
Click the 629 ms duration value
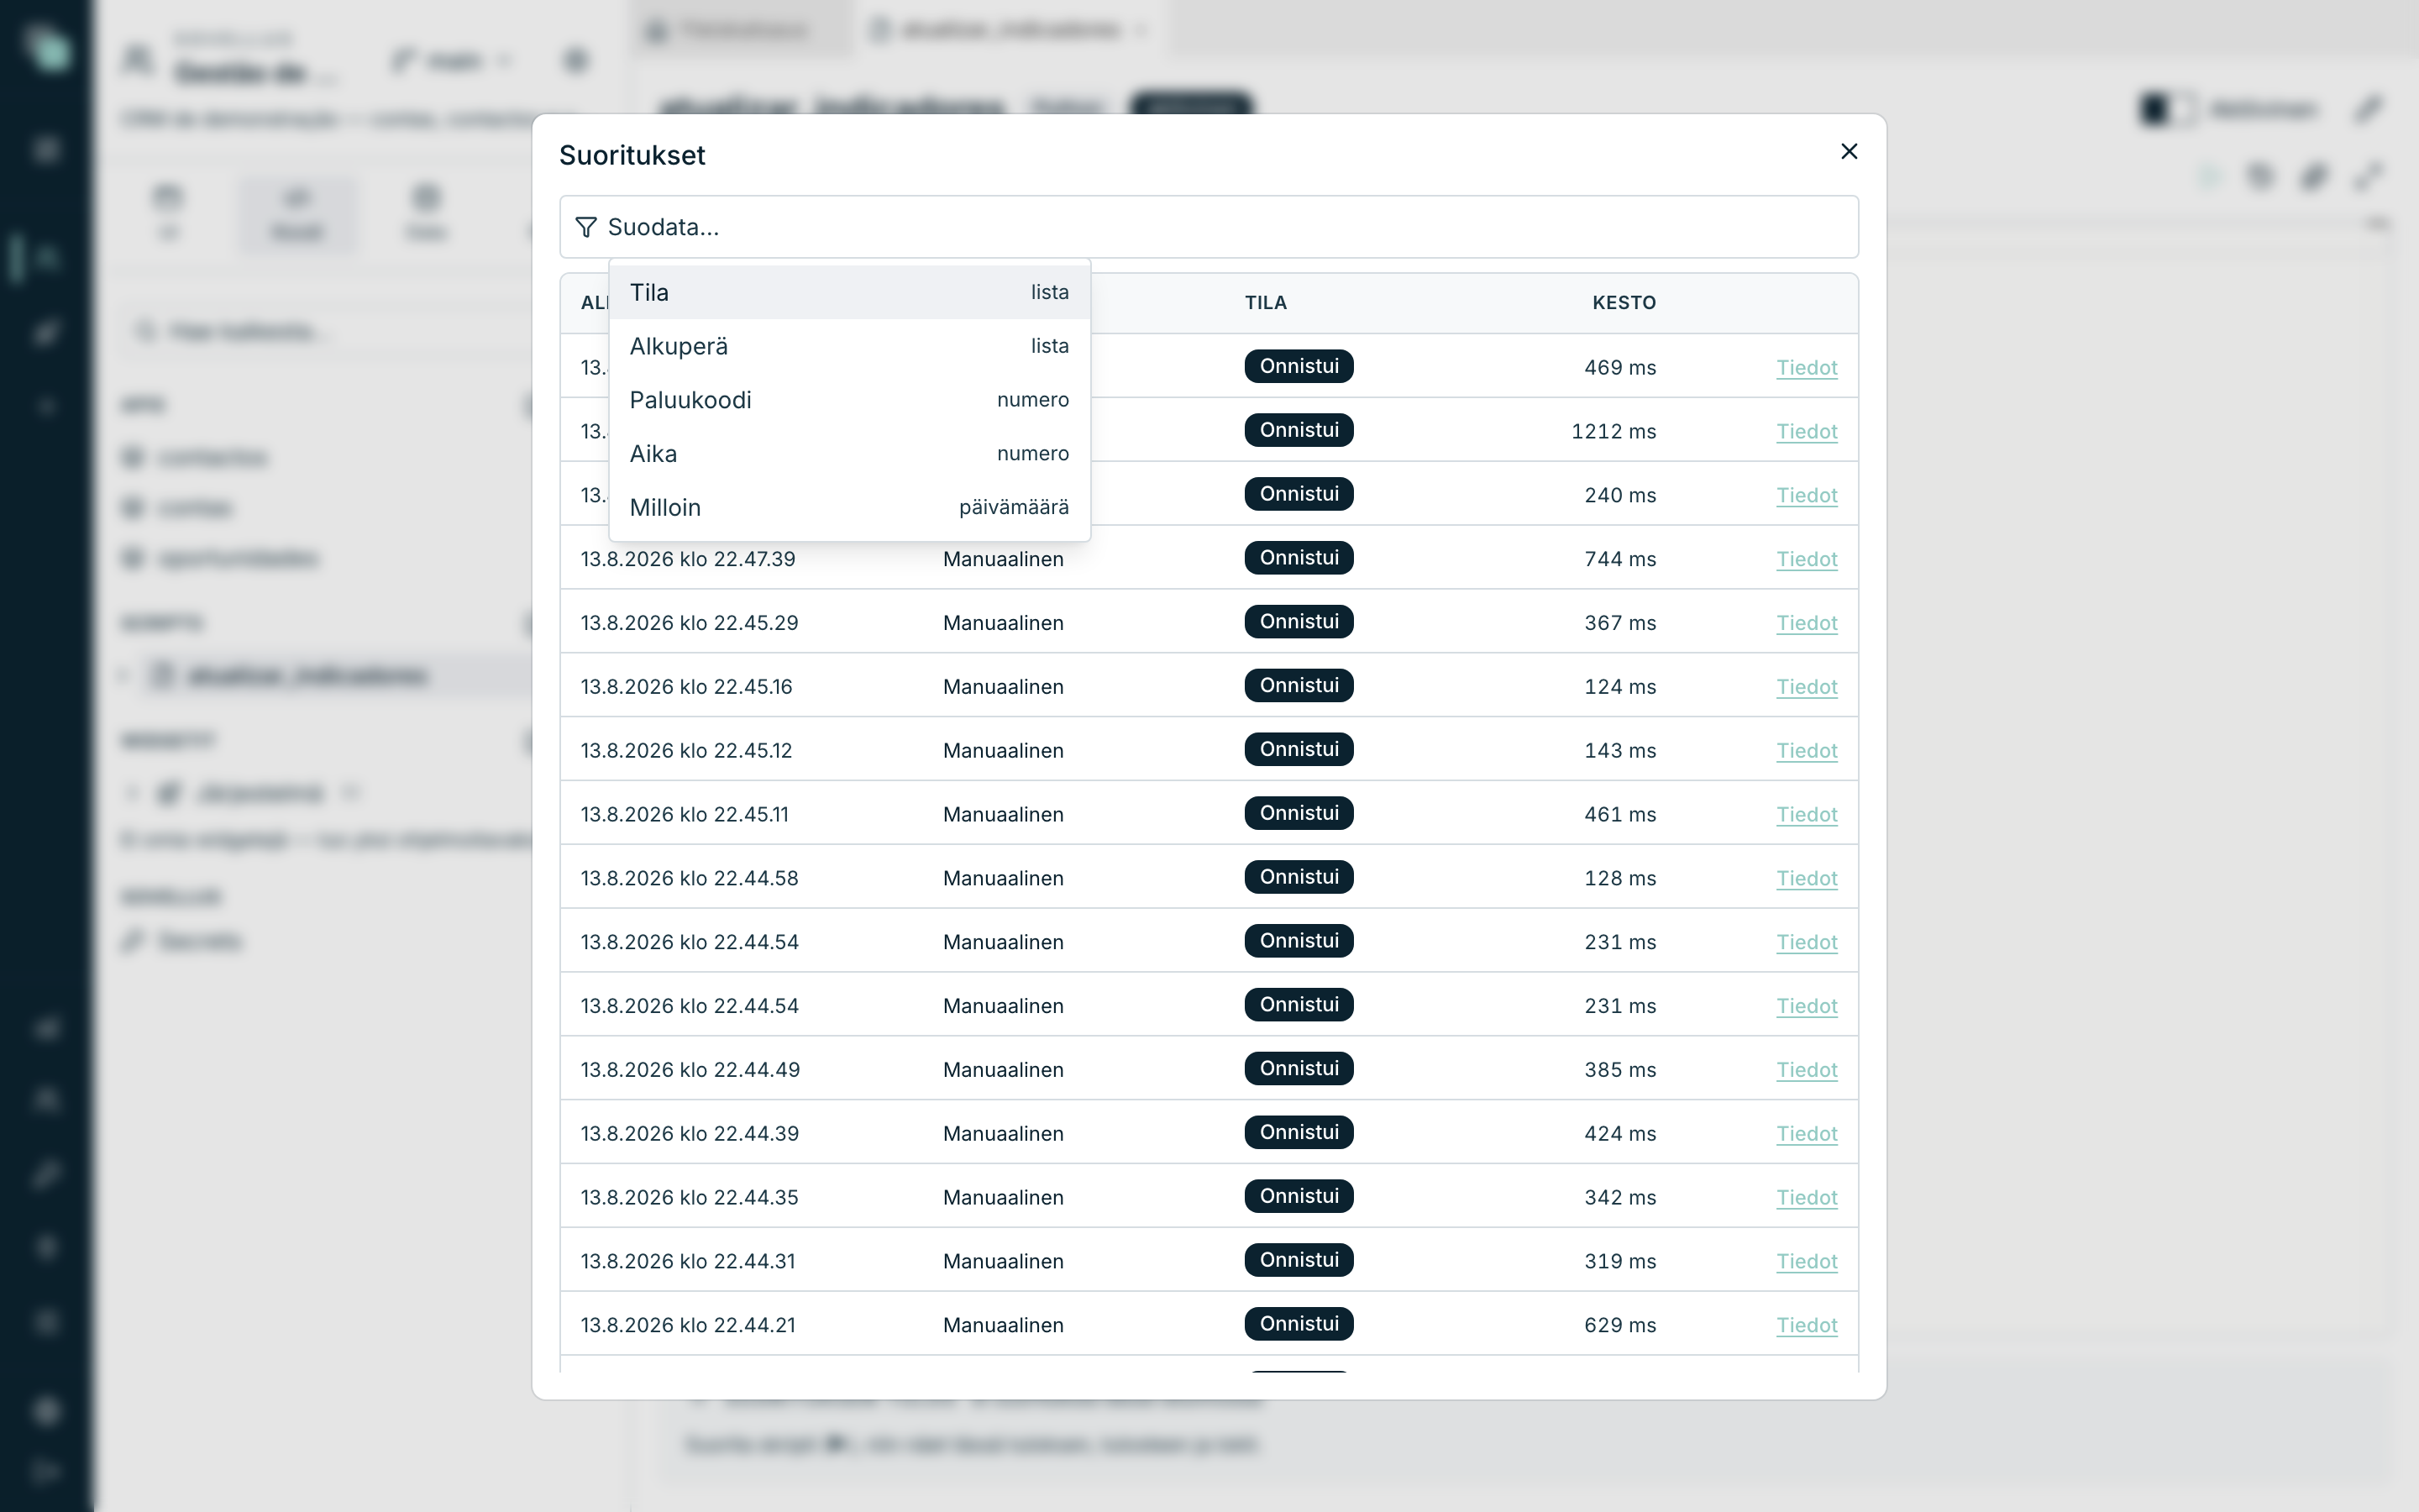pyautogui.click(x=1620, y=1327)
